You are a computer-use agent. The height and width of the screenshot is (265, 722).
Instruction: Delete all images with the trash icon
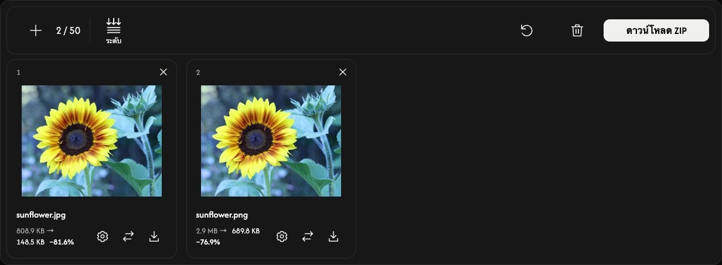point(577,30)
